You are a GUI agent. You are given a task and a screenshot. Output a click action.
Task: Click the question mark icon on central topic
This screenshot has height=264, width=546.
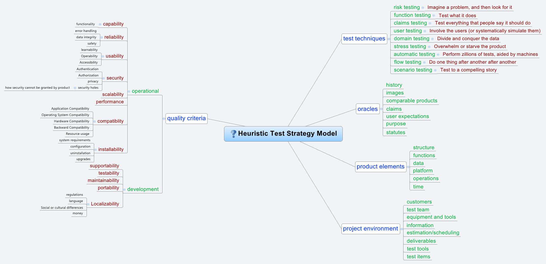233,134
